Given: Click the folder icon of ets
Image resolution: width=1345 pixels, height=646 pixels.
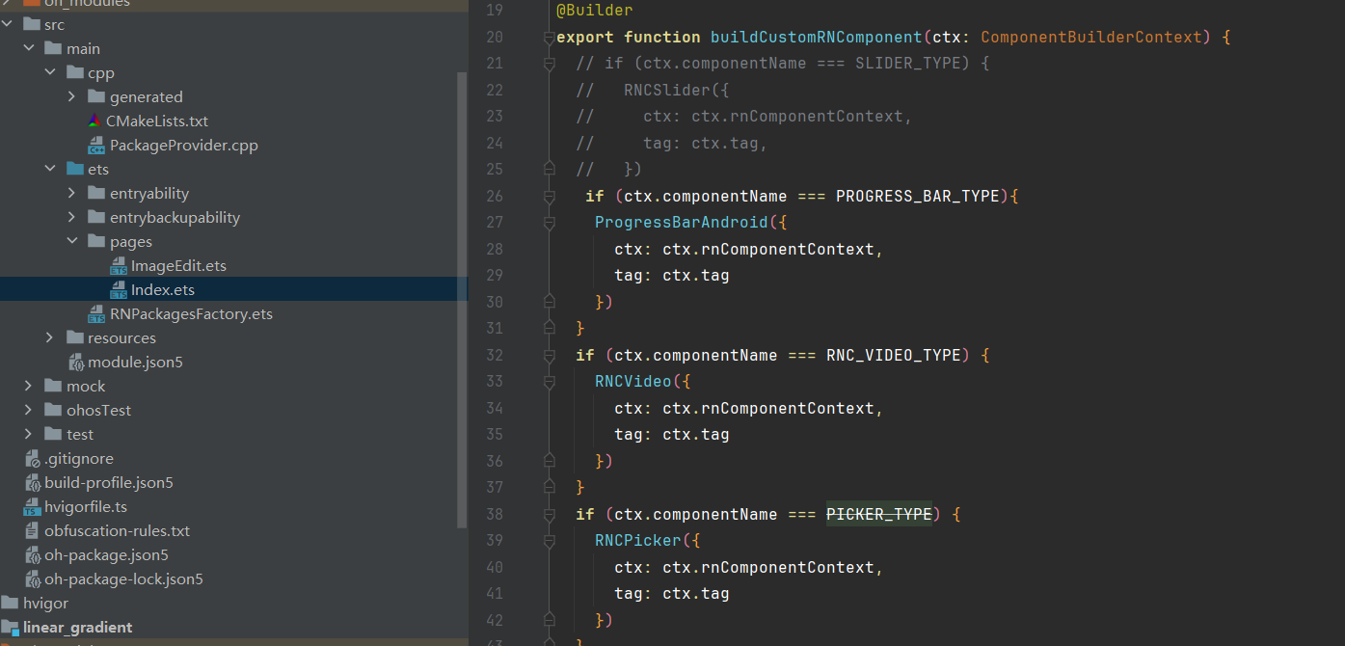Looking at the screenshot, I should point(74,170).
